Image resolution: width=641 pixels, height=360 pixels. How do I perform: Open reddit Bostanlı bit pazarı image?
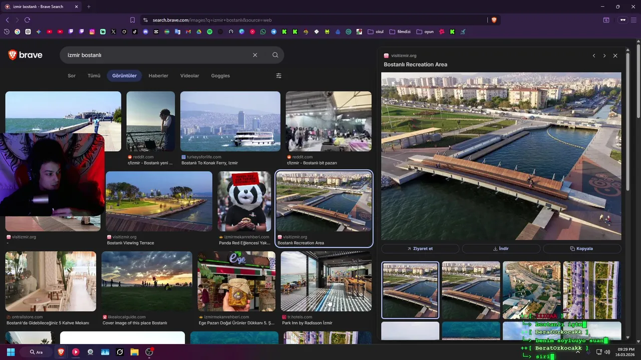tap(329, 121)
